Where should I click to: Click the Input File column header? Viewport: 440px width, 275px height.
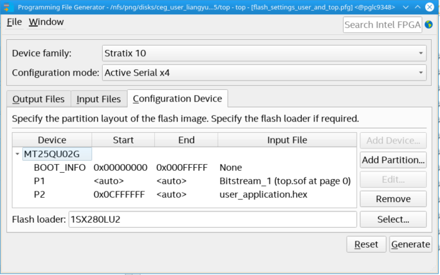[x=287, y=140]
